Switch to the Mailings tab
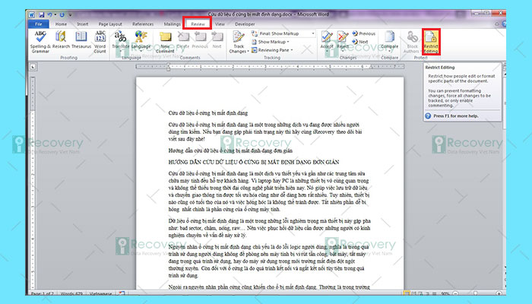 pyautogui.click(x=172, y=24)
